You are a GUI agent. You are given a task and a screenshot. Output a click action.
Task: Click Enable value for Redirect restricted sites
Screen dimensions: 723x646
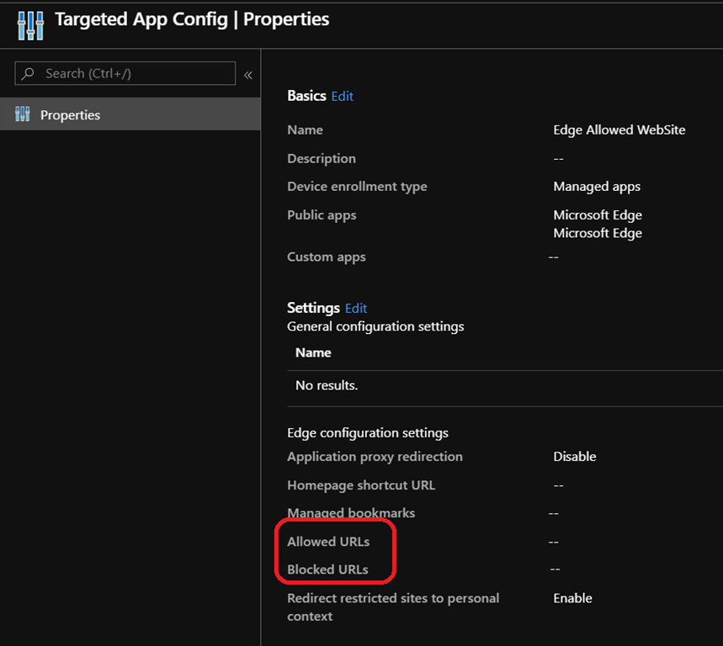pyautogui.click(x=572, y=598)
